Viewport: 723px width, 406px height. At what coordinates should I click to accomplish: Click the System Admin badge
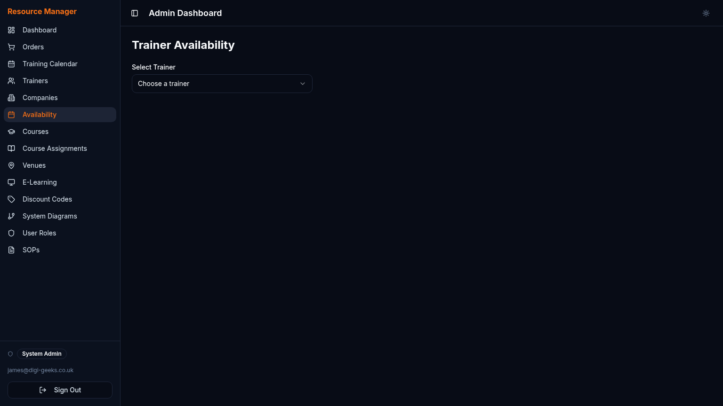click(x=42, y=354)
